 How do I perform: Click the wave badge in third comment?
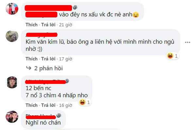[67, 81]
